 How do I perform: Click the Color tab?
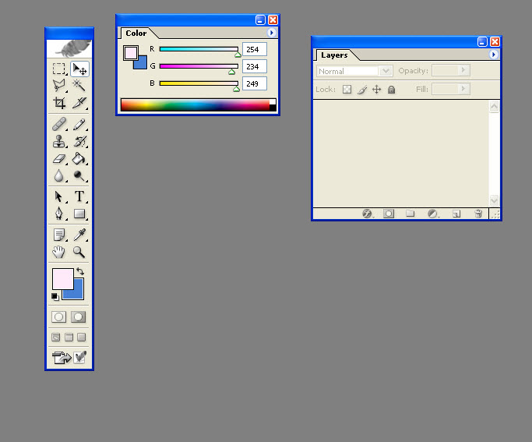coord(136,34)
